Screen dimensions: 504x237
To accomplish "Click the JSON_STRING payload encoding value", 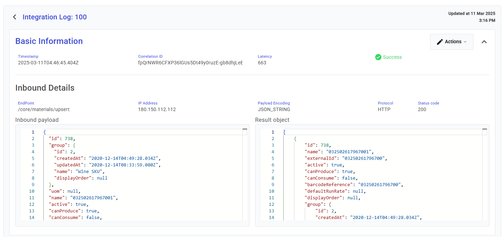I will [x=274, y=109].
